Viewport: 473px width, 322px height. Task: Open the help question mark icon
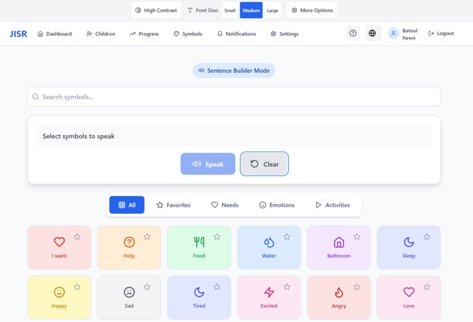pyautogui.click(x=353, y=33)
